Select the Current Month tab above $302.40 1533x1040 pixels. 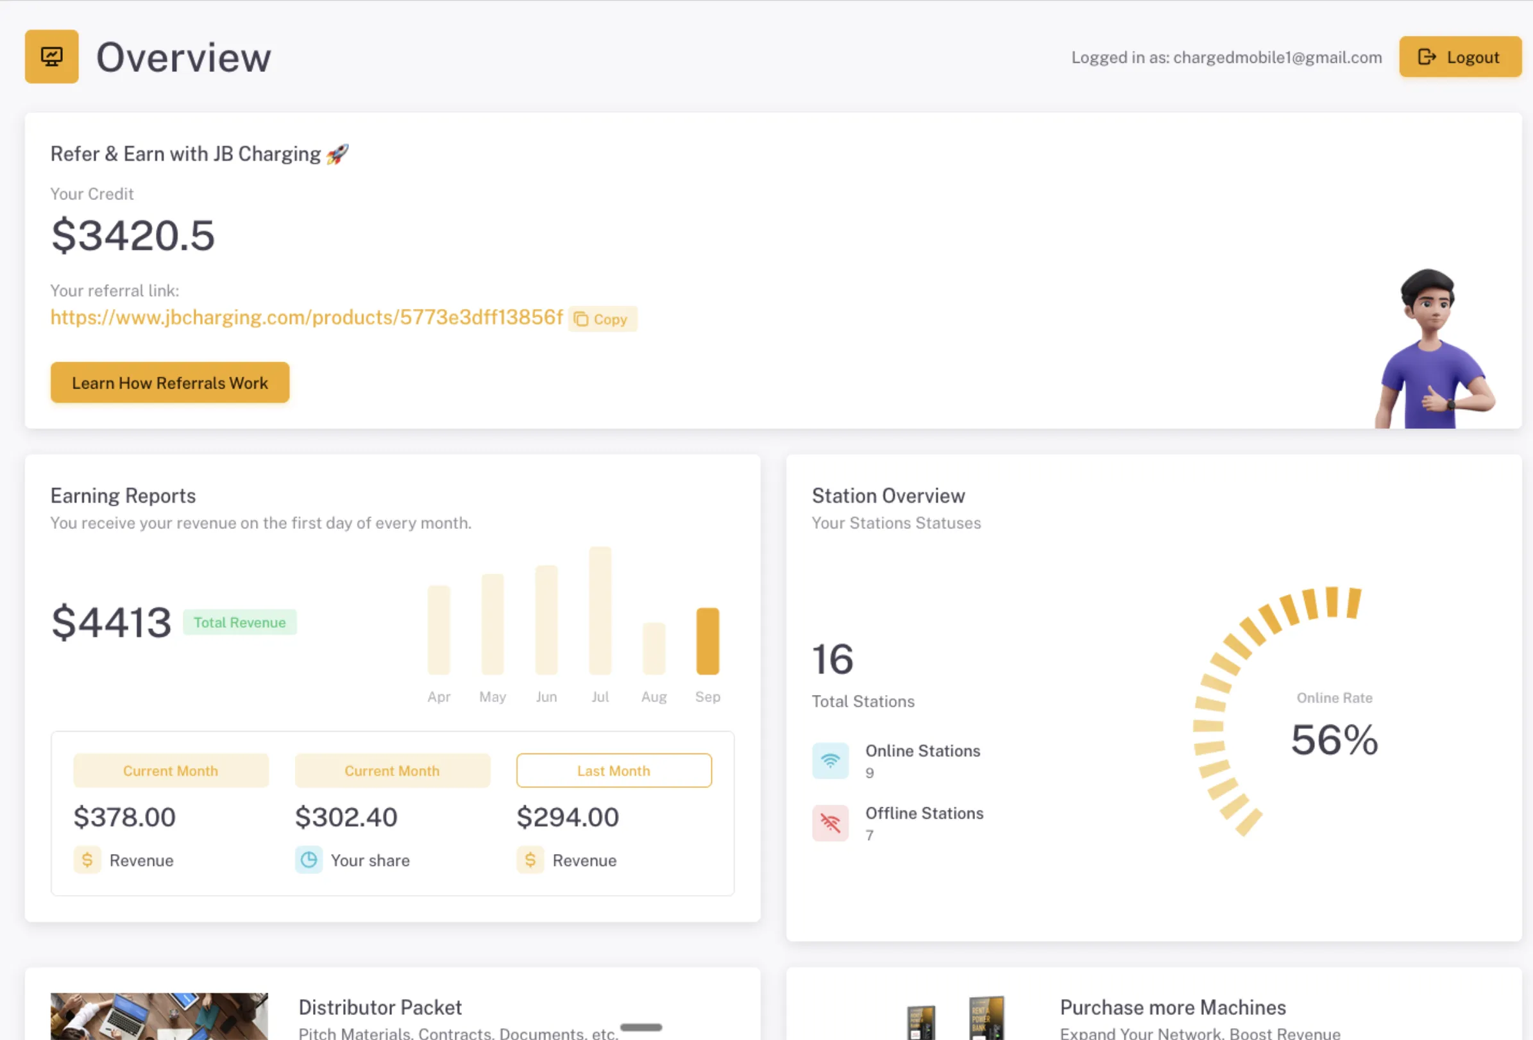393,770
